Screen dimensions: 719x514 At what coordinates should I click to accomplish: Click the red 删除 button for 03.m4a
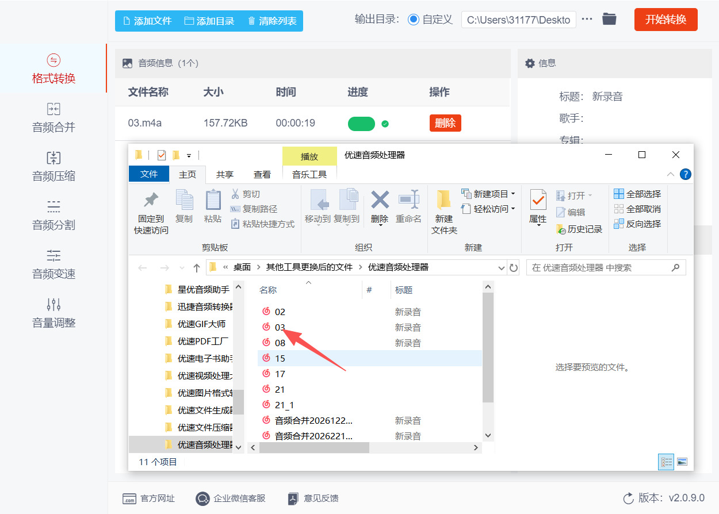[445, 123]
